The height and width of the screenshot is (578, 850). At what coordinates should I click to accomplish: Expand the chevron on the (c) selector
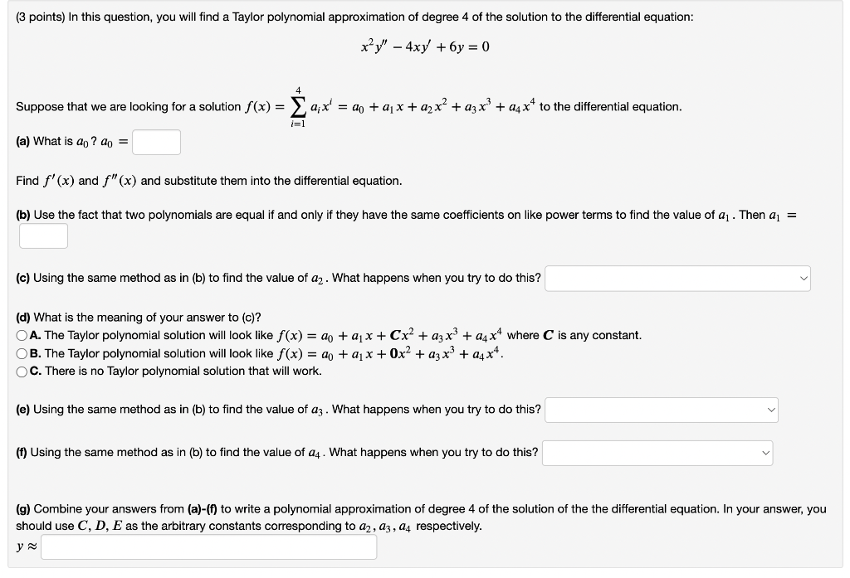tap(802, 279)
